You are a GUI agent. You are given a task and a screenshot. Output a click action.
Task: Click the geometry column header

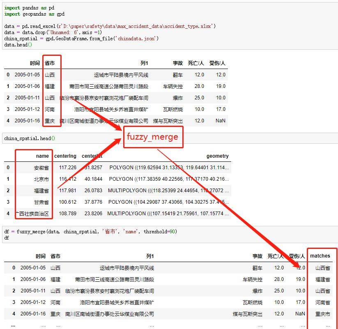(217, 156)
